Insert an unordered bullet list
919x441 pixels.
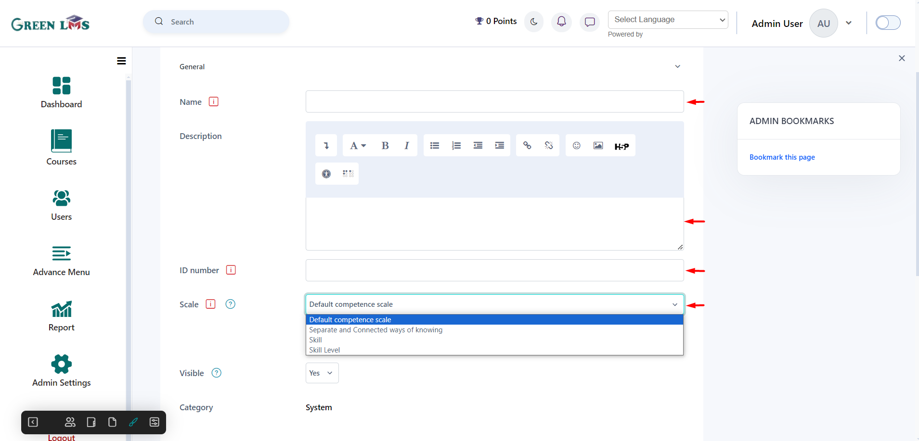435,146
